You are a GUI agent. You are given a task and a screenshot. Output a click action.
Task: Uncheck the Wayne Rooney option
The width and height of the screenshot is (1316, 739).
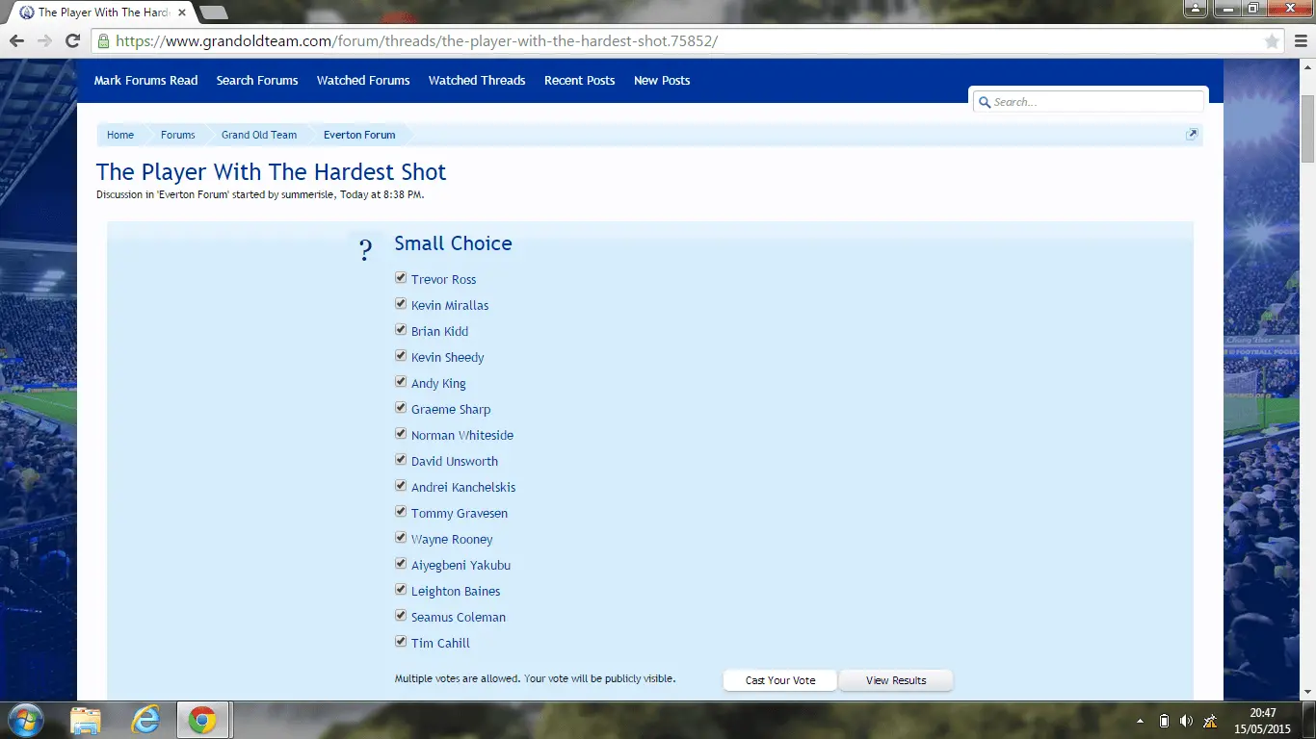pos(401,538)
